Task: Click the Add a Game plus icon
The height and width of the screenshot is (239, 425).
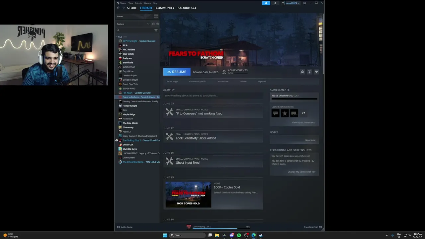Action: (x=118, y=227)
